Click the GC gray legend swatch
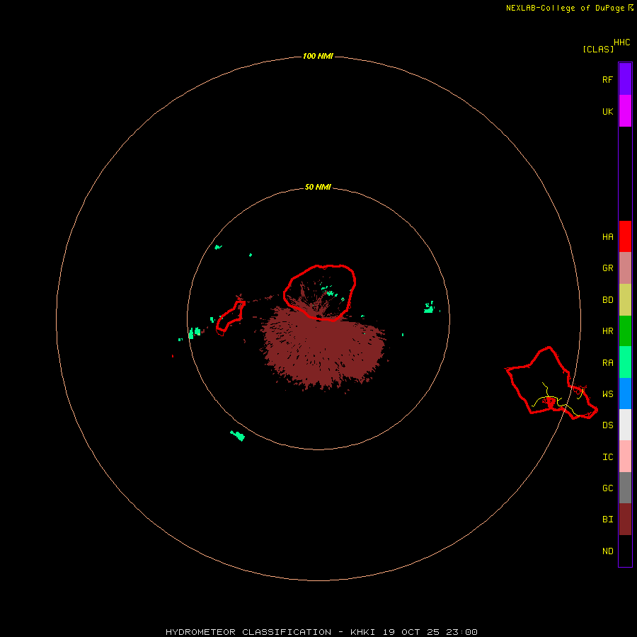Viewport: 637px width, 637px height. (625, 488)
